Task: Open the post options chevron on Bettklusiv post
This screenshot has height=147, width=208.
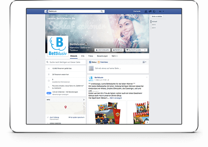Action: point(147,77)
